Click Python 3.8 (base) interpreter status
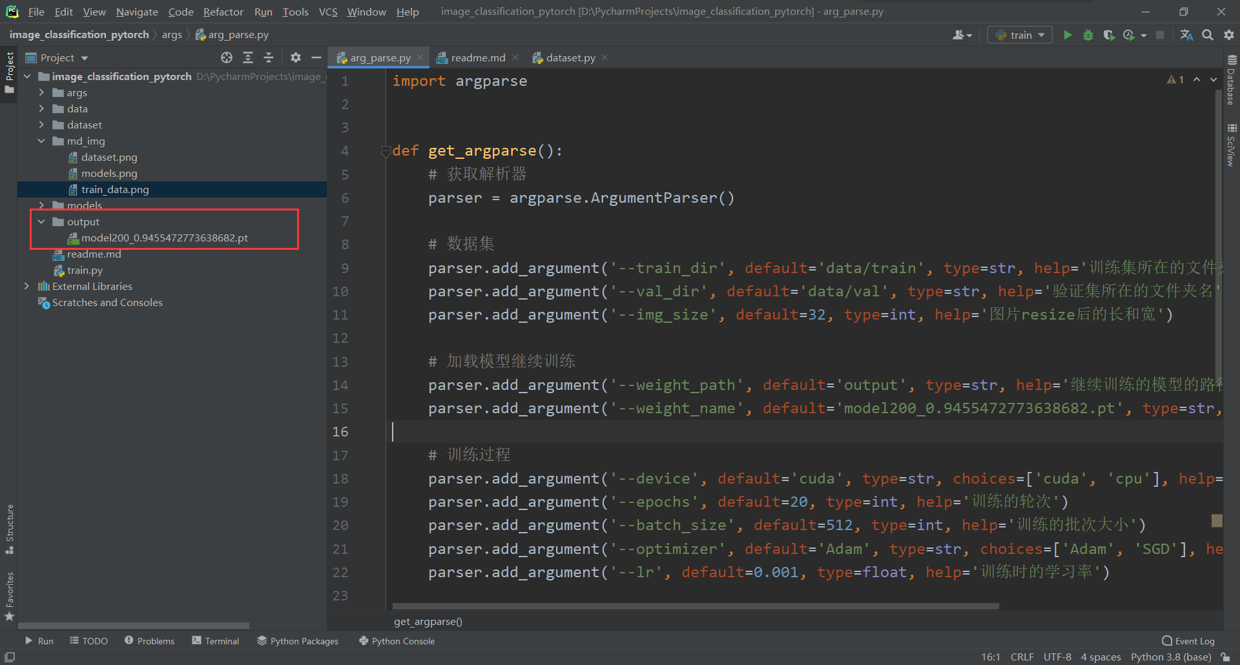1240x665 pixels. pyautogui.click(x=1171, y=657)
